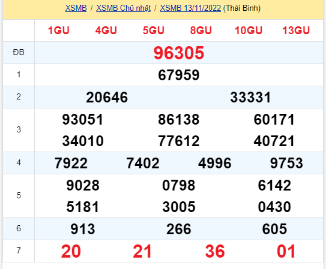Click the row label 7 of seventh prize
The width and height of the screenshot is (326, 269).
pos(19,251)
